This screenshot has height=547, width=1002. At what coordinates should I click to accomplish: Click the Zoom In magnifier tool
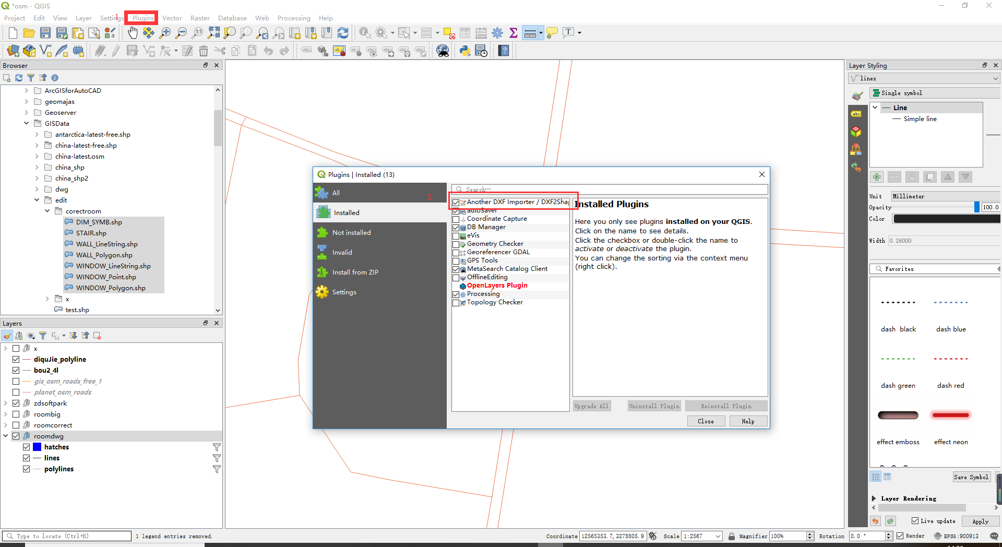click(165, 33)
